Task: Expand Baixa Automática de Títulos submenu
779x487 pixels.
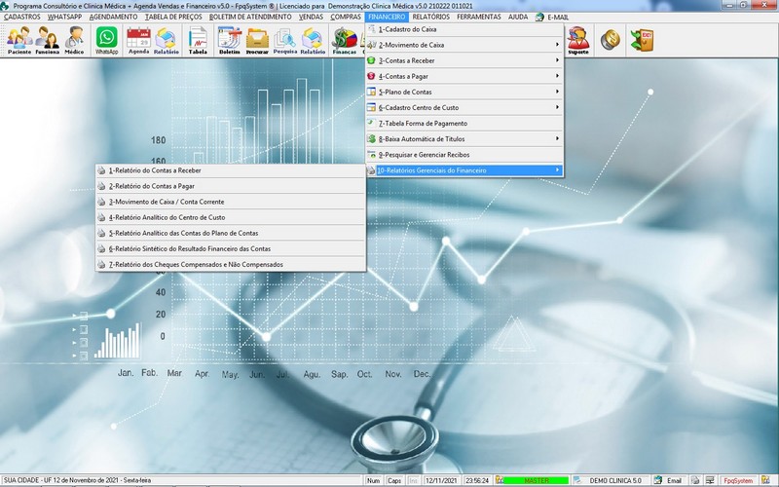Action: [x=463, y=138]
